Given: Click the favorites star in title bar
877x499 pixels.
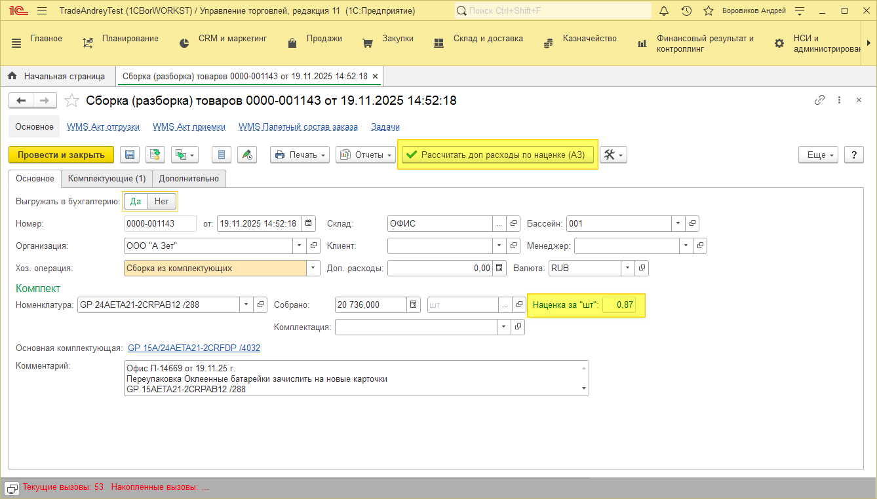Looking at the screenshot, I should [x=708, y=11].
